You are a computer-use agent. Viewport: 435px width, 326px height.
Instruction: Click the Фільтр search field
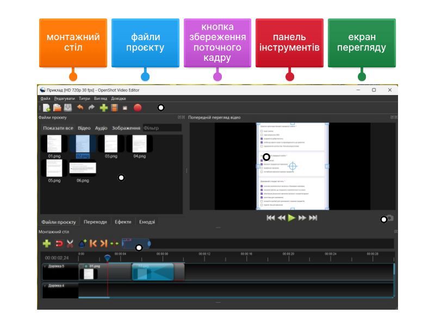point(161,128)
